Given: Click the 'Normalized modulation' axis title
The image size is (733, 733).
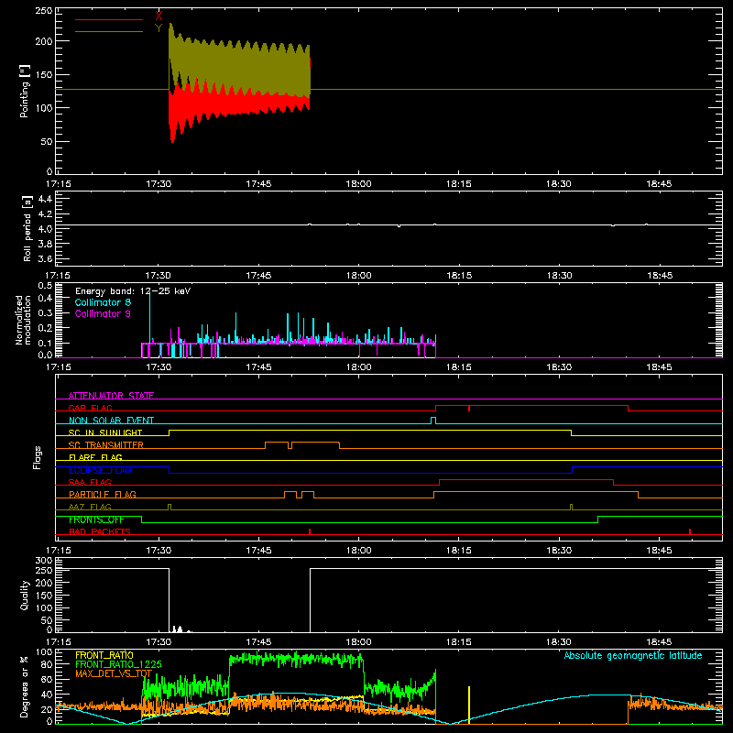Looking at the screenshot, I should (x=24, y=320).
